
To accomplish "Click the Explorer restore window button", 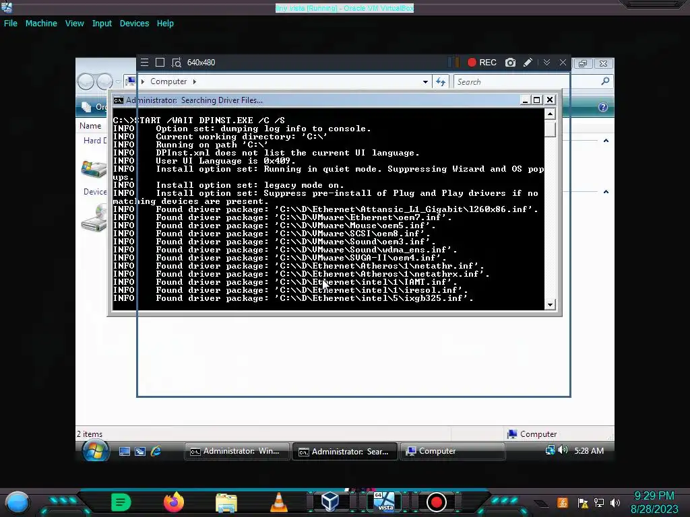I will [583, 64].
